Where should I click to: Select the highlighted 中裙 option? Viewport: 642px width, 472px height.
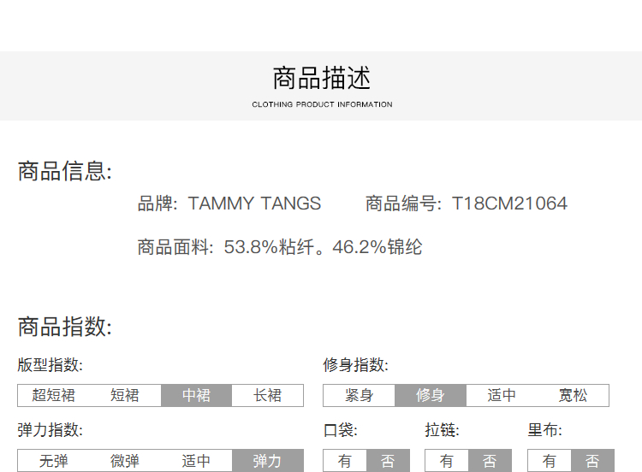[x=196, y=395]
